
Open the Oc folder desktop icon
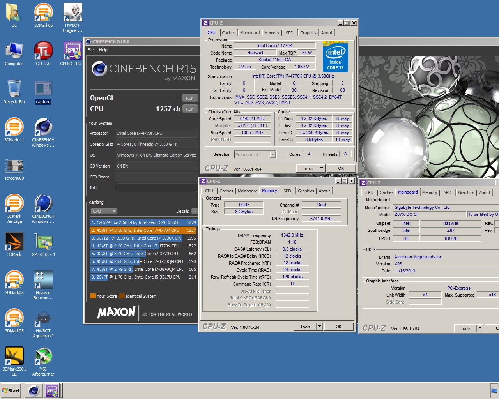(x=14, y=16)
